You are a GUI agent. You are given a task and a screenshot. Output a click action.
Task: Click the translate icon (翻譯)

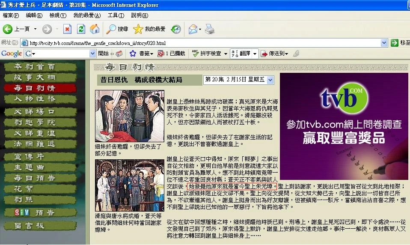pos(235,54)
